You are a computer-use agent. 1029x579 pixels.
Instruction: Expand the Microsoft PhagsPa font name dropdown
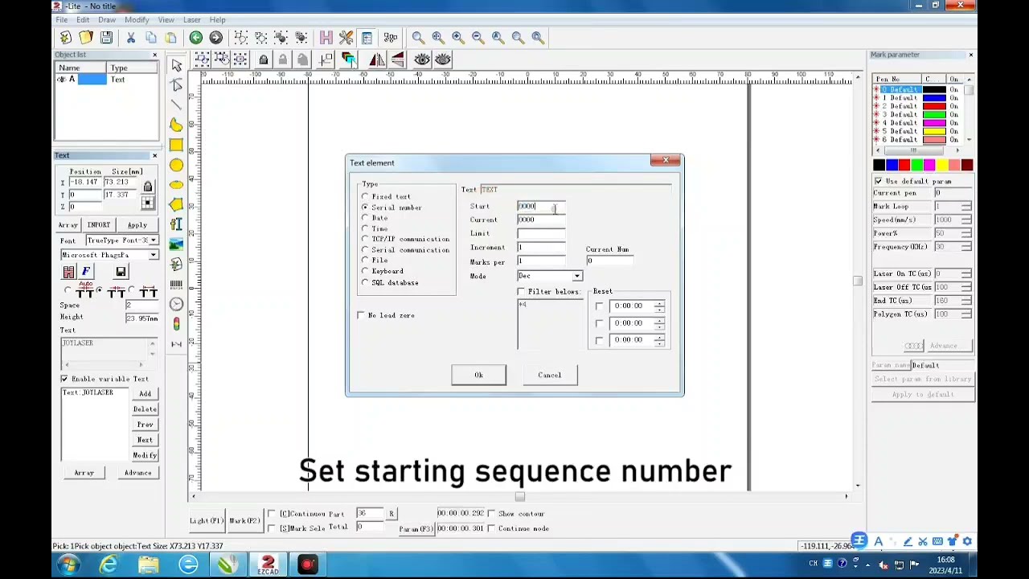coord(153,255)
